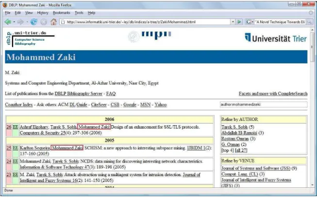Open the History menu
Screen dimensions: 317x198
pyautogui.click(x=43, y=13)
